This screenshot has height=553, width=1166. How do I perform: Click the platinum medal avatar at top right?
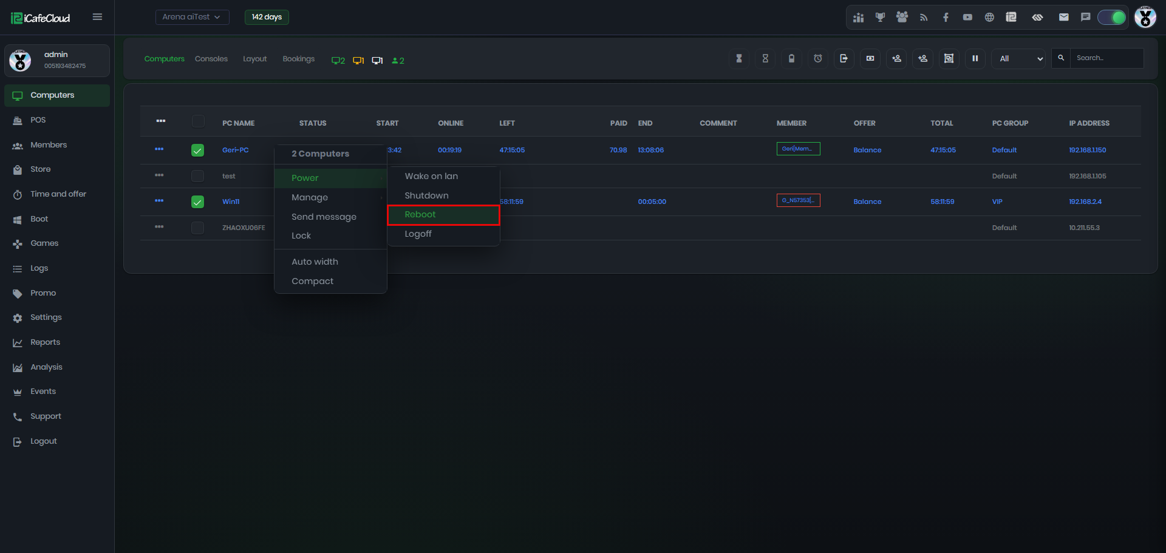(1145, 17)
